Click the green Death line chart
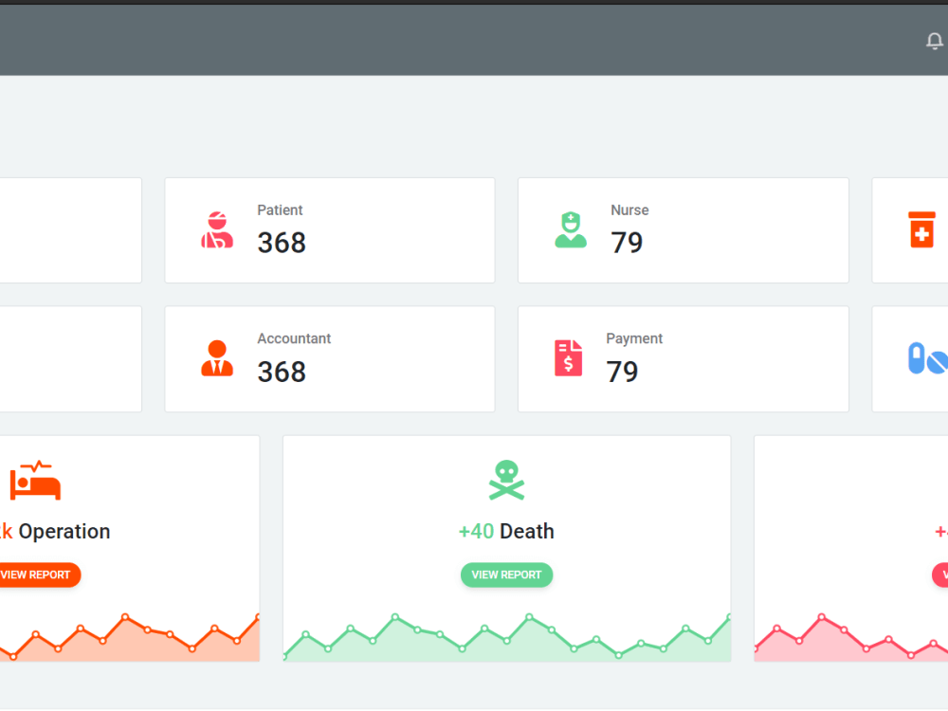This screenshot has width=948, height=711. pos(506,637)
